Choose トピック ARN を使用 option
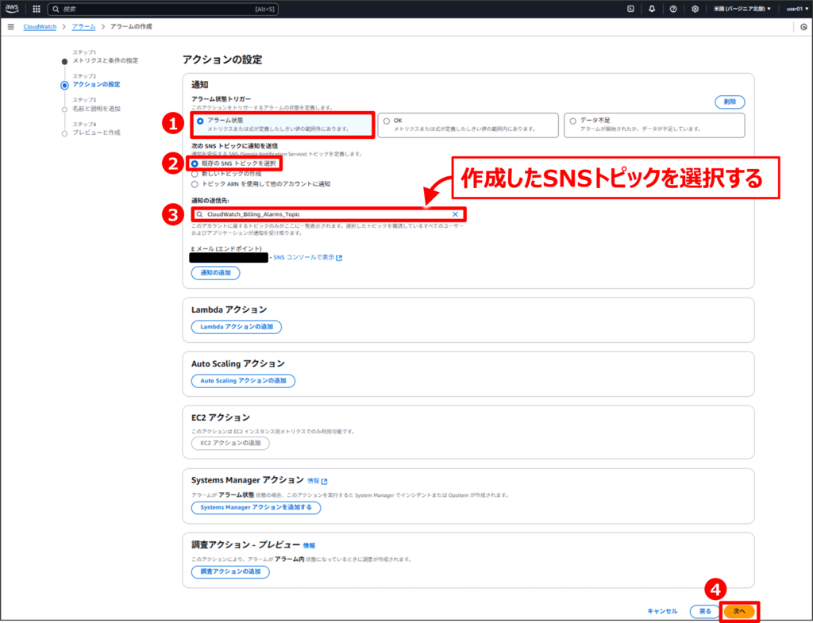813x623 pixels. (195, 184)
